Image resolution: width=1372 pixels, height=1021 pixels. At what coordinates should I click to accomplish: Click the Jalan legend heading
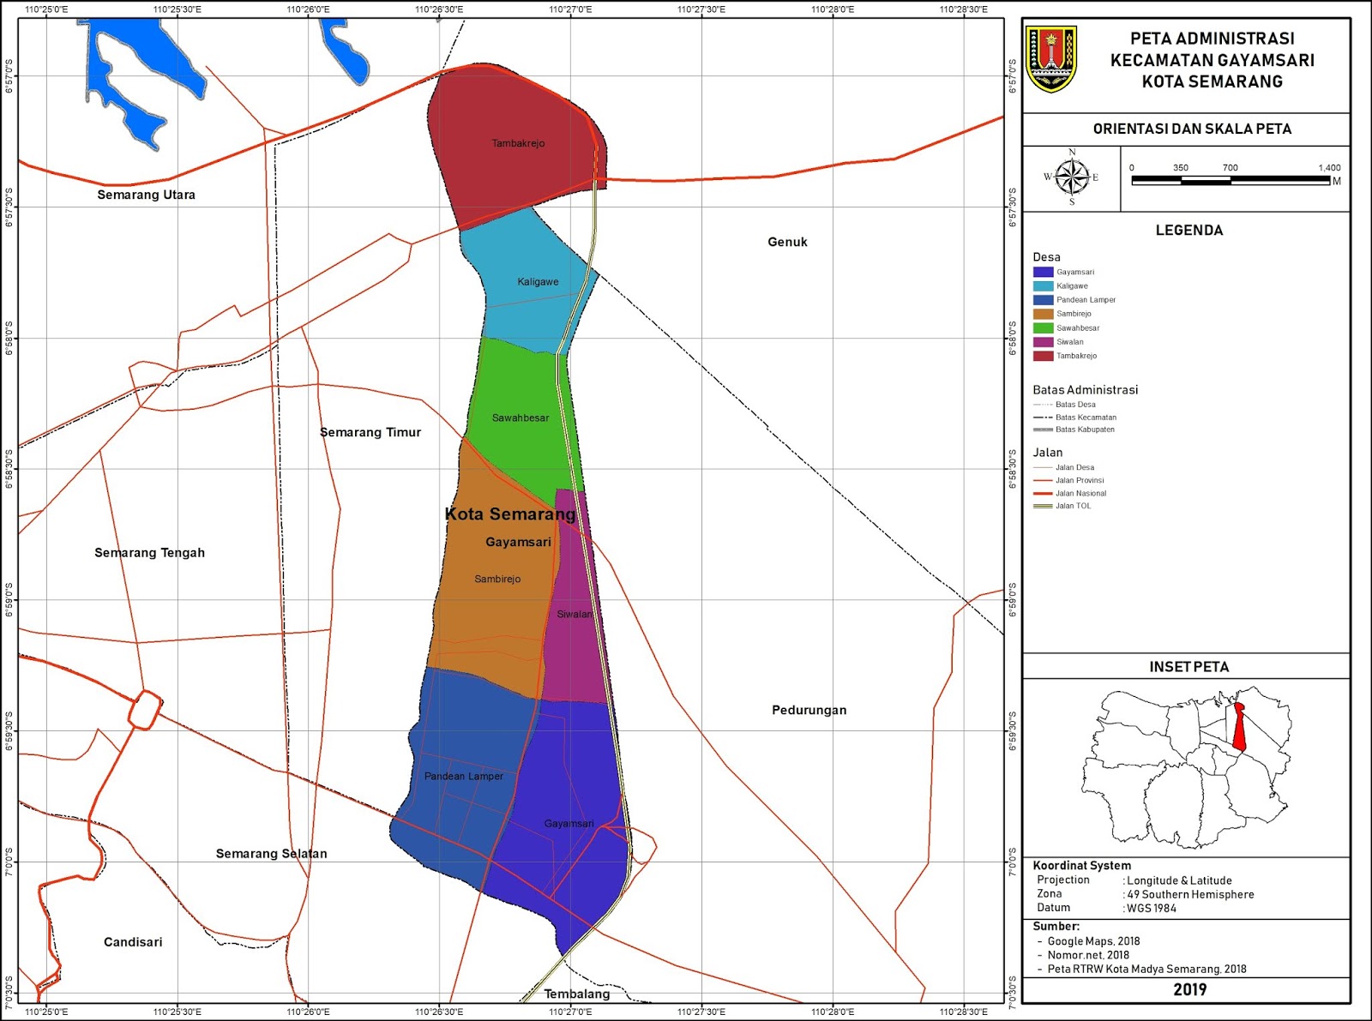(1047, 452)
